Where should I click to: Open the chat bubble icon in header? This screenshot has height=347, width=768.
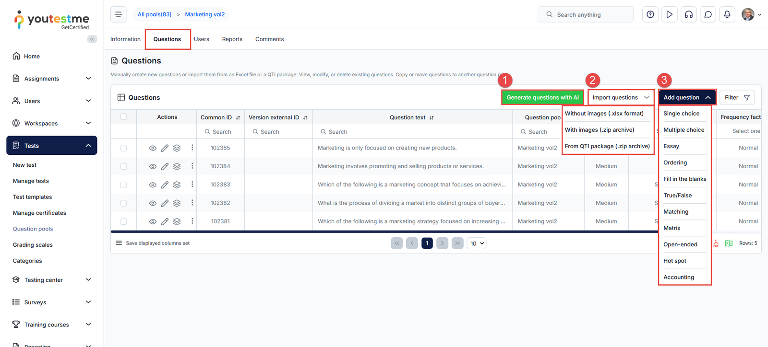tap(708, 14)
